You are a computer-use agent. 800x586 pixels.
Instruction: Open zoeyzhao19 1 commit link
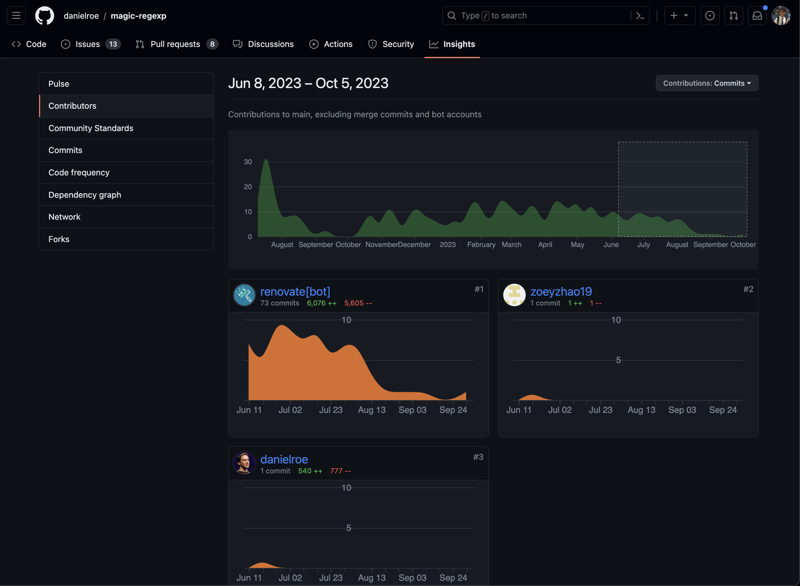pos(545,303)
